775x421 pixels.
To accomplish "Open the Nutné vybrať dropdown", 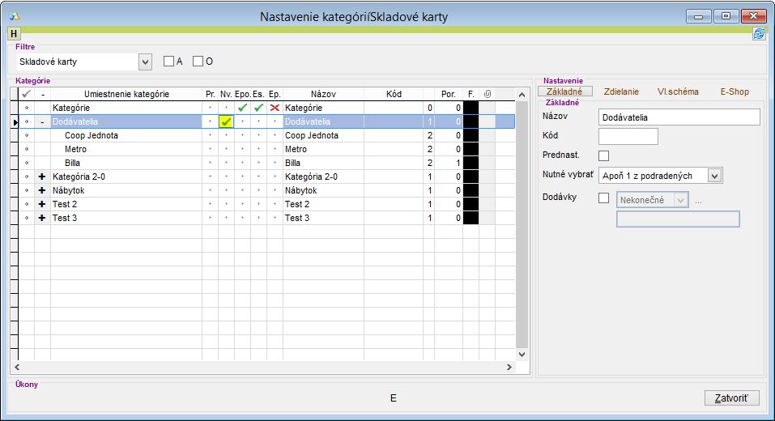I will click(713, 176).
